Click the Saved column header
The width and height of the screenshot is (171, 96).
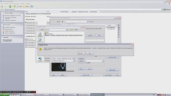[x=111, y=25]
